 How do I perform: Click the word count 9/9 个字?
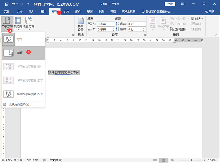32,160
